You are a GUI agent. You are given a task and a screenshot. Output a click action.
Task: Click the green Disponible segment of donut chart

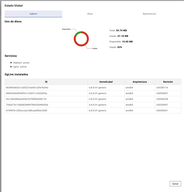pos(78,33)
